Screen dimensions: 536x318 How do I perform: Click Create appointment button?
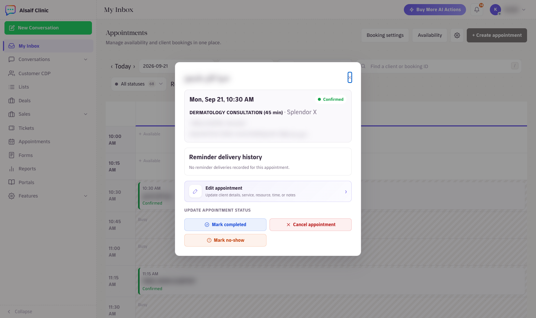click(x=497, y=35)
